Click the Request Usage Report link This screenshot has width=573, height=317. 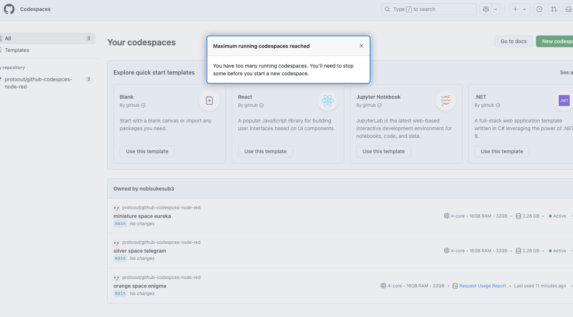pyautogui.click(x=483, y=286)
